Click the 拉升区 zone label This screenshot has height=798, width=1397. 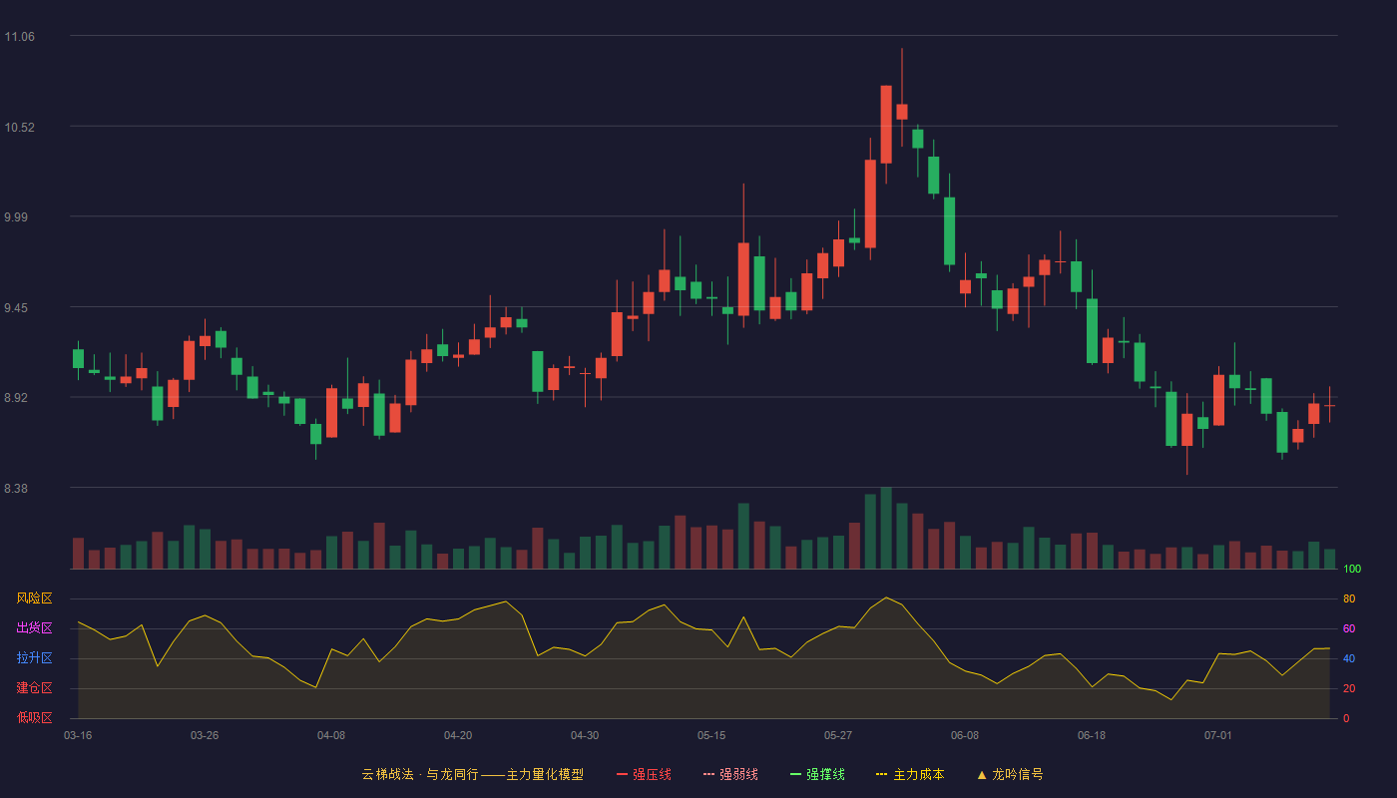pyautogui.click(x=34, y=658)
